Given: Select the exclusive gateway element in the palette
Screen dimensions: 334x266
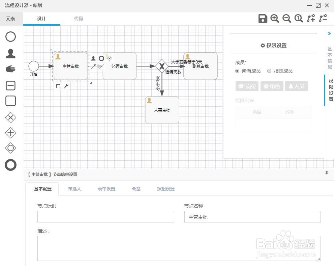Looking at the screenshot, I should (10, 117).
